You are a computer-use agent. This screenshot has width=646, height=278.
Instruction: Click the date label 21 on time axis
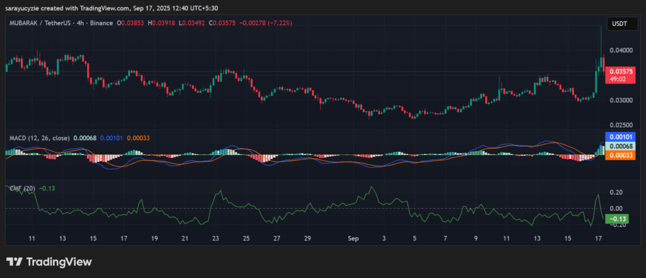[185, 238]
